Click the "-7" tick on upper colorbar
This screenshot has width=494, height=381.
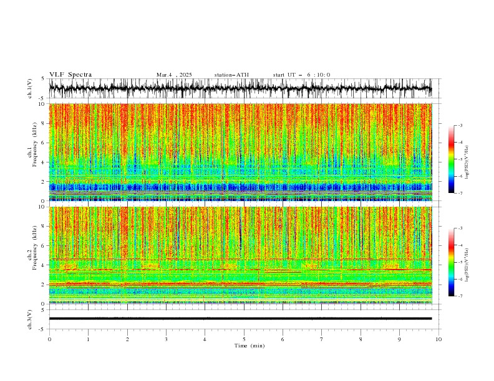[460, 193]
